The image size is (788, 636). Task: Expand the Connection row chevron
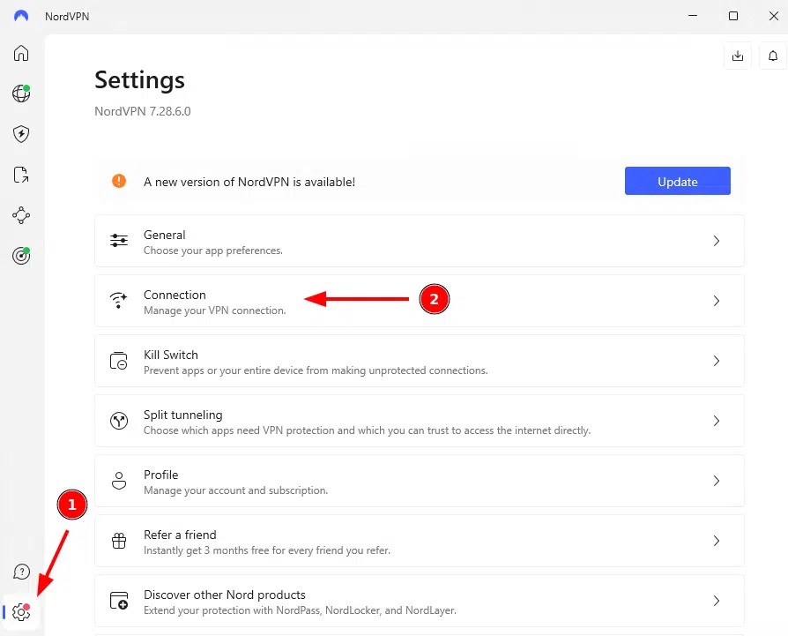click(x=716, y=301)
